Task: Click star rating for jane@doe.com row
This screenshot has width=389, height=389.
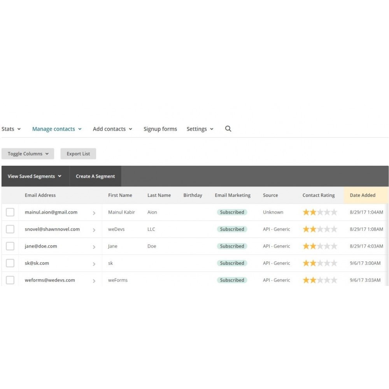Action: point(320,246)
